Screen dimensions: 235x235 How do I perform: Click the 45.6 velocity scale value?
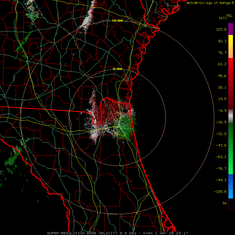tap(222, 76)
